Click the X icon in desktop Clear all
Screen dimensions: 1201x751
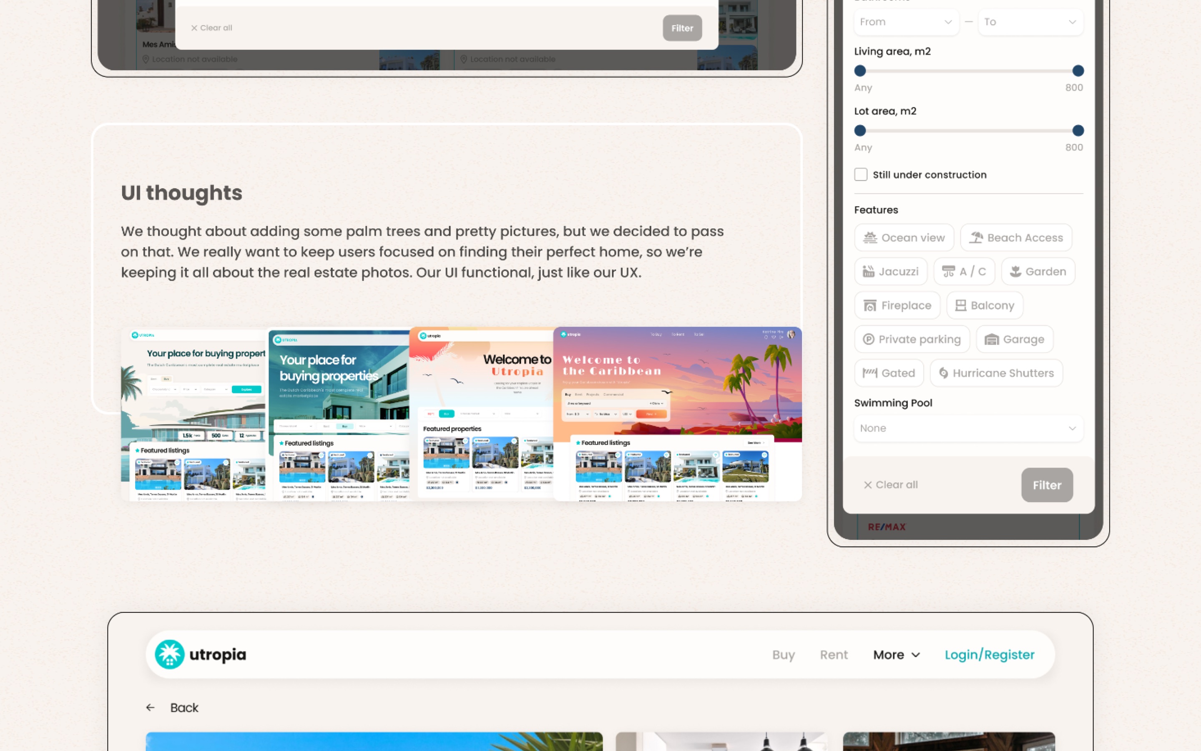(194, 28)
